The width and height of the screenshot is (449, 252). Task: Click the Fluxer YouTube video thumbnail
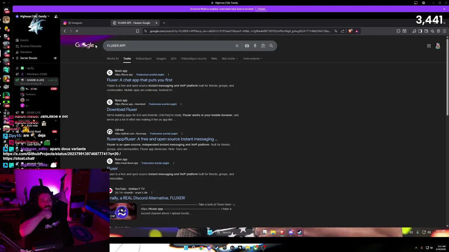(123, 211)
